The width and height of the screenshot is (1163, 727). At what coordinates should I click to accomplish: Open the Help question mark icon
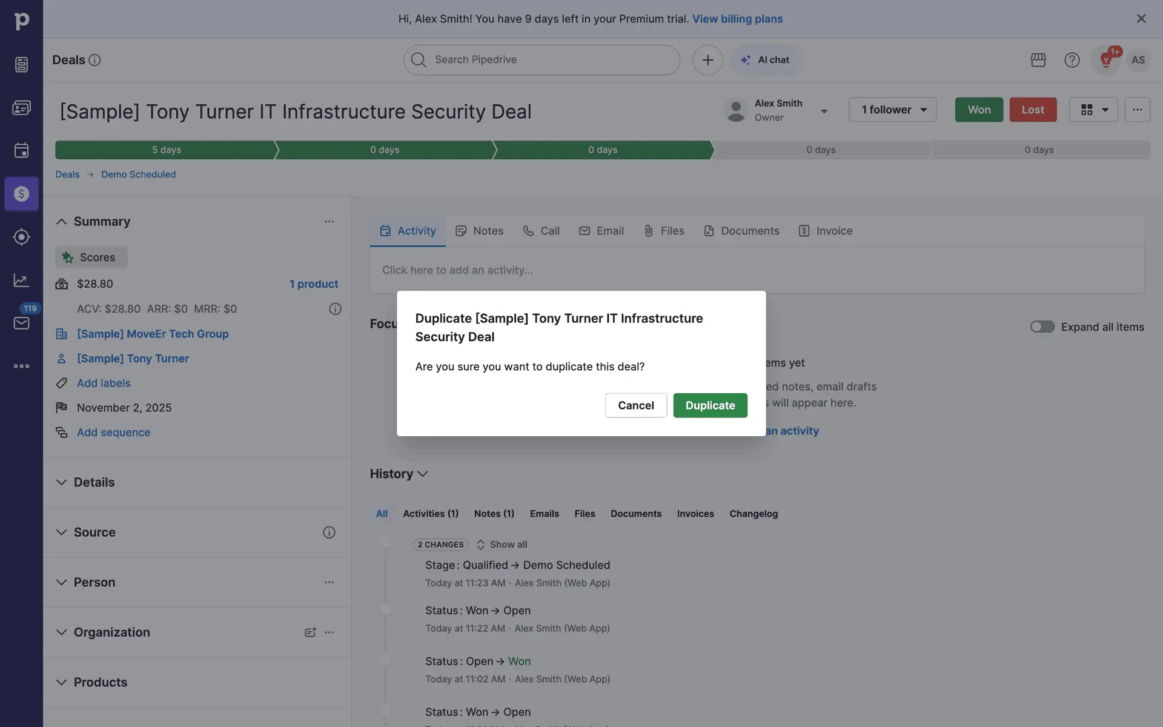1072,60
